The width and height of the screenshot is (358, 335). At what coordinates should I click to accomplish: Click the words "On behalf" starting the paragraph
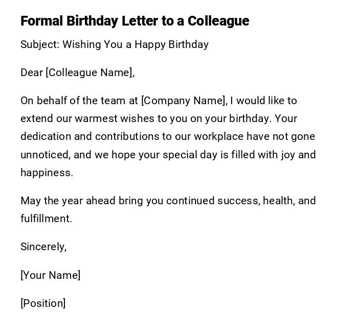click(43, 101)
